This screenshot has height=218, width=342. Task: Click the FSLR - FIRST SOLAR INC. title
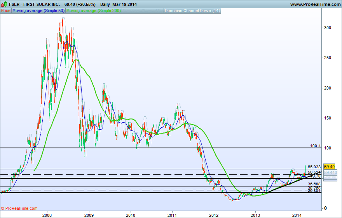[x=35, y=4]
